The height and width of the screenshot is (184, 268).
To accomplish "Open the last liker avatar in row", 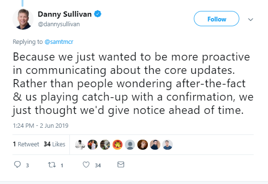I will coord(167,145).
